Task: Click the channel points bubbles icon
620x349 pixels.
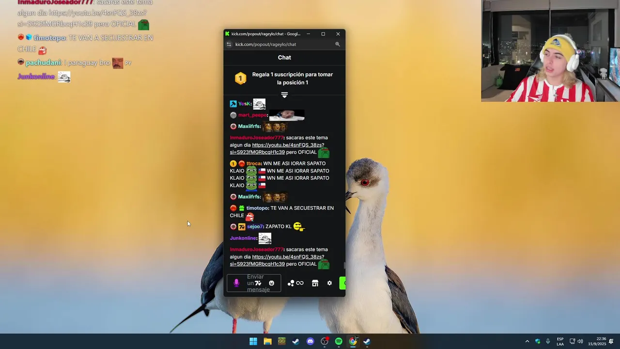Action: [x=291, y=283]
